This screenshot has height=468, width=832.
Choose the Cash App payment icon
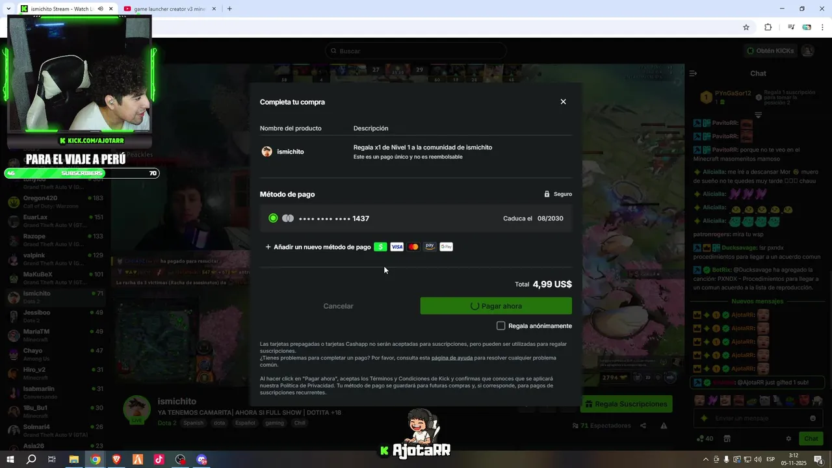pyautogui.click(x=380, y=247)
